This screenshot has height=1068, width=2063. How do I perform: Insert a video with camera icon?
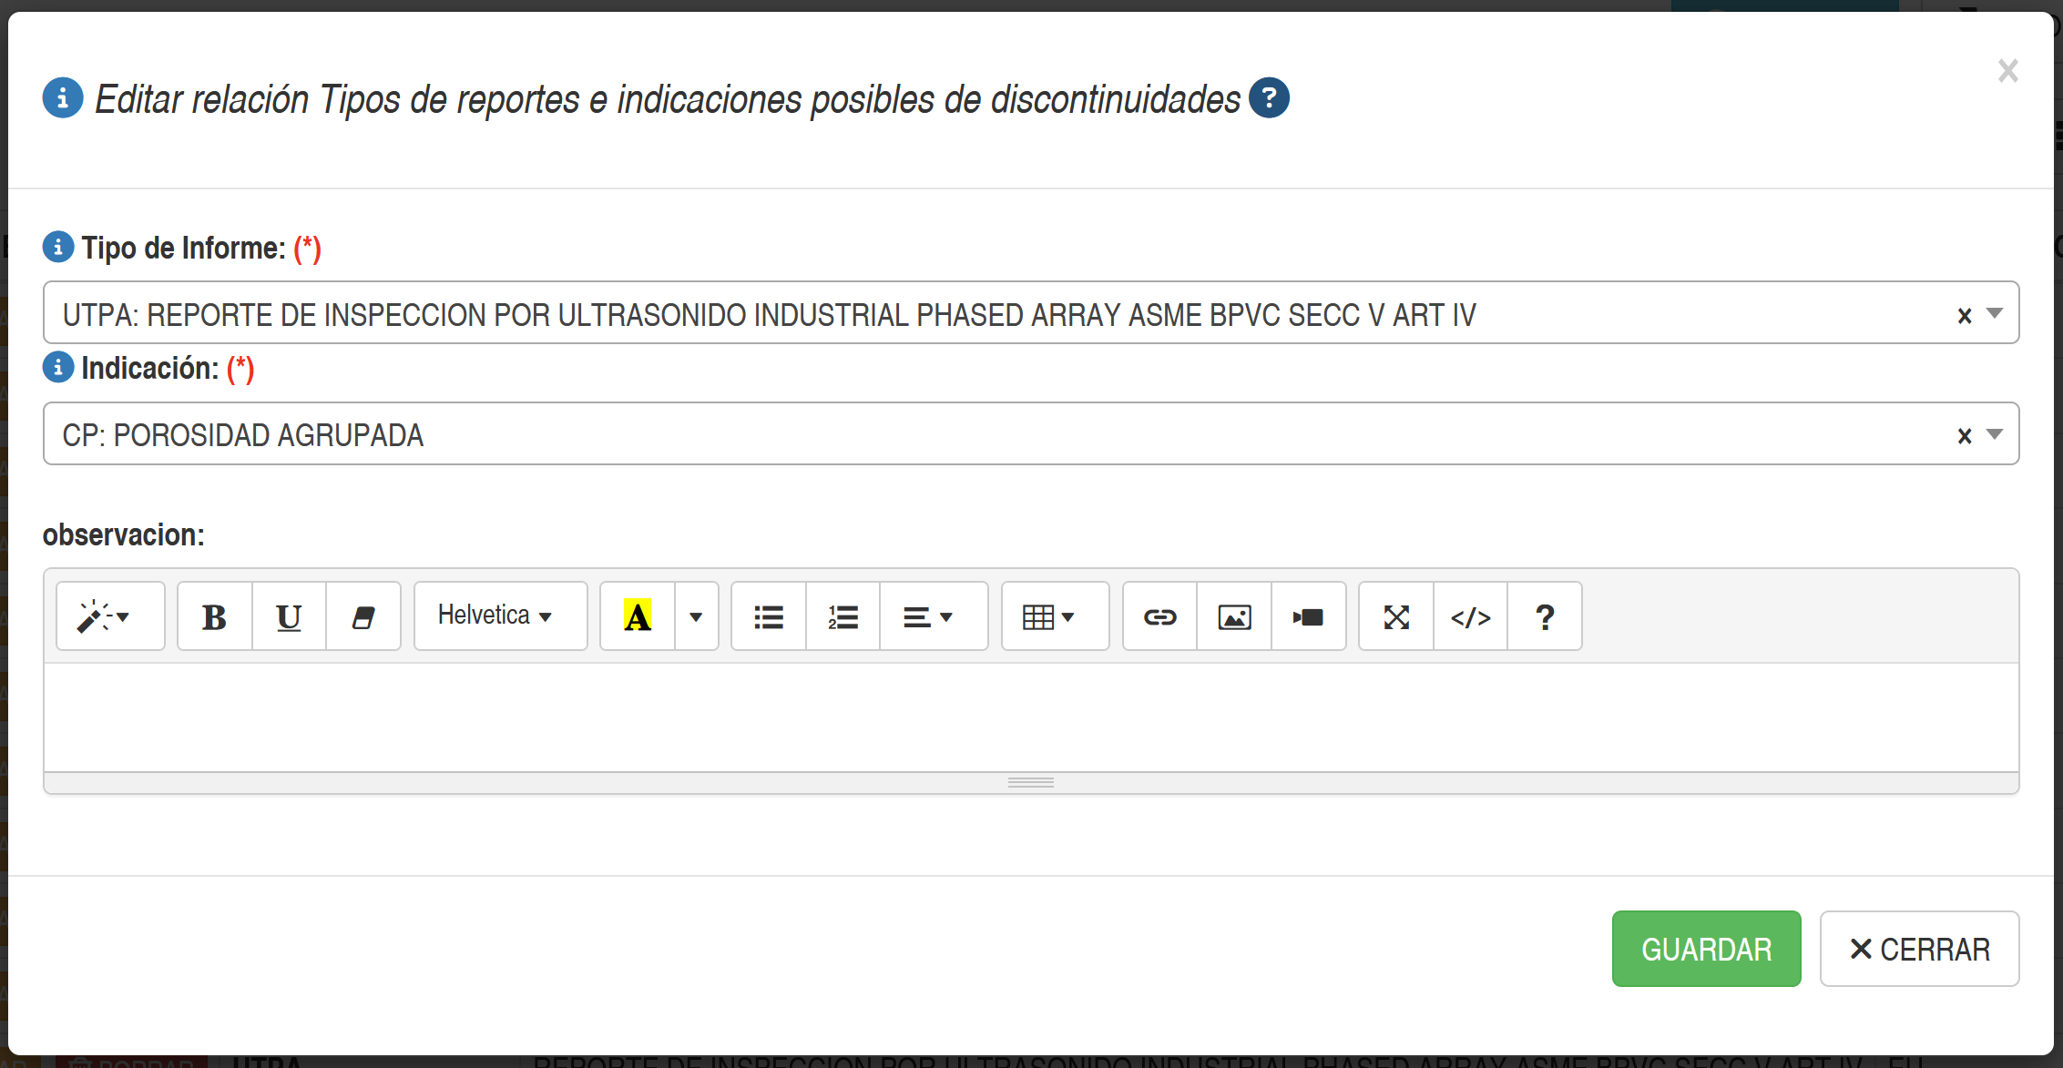[x=1308, y=617]
